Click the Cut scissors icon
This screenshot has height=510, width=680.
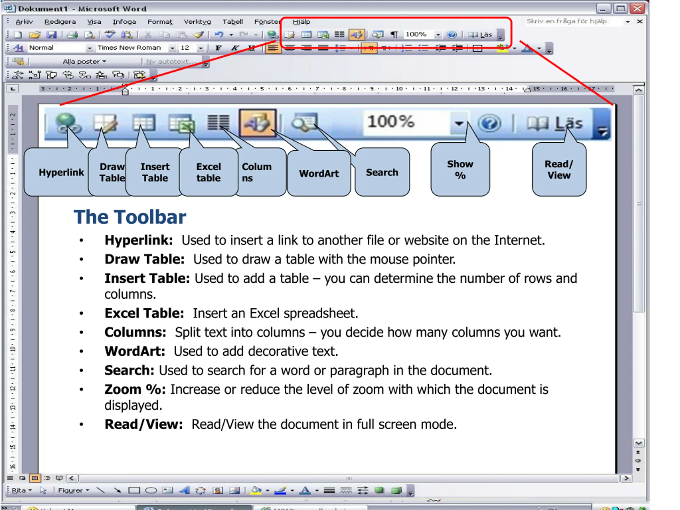[148, 35]
